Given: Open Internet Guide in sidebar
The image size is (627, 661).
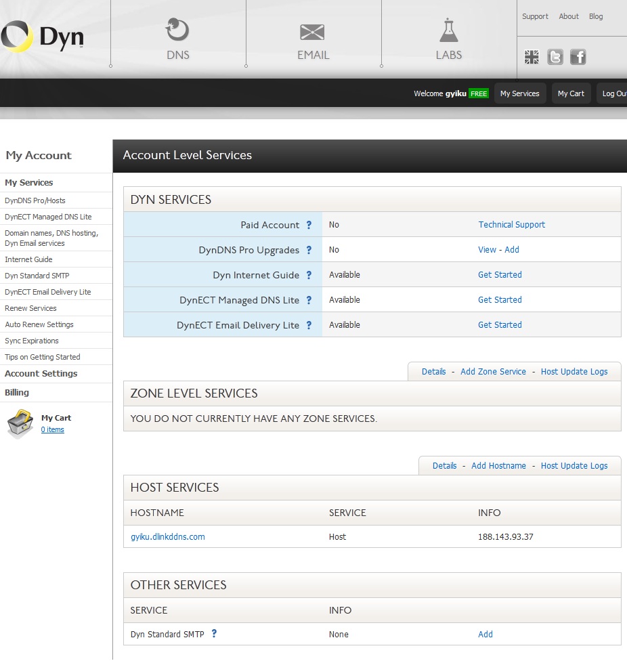Looking at the screenshot, I should [x=28, y=259].
